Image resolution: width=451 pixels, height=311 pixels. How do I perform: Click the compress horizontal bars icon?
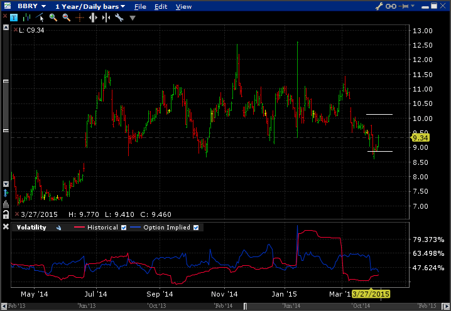coord(106,18)
